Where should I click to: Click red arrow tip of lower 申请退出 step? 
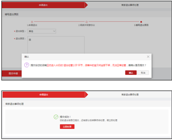click(86, 95)
